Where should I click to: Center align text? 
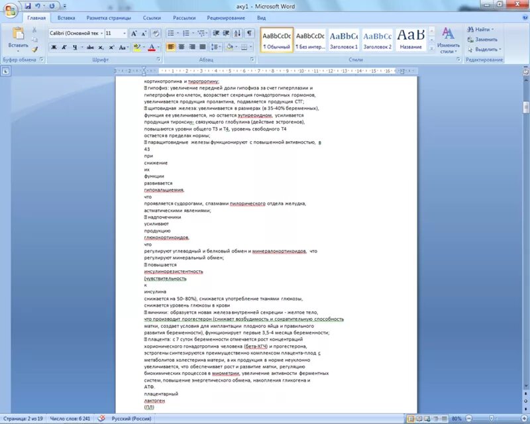(x=182, y=47)
